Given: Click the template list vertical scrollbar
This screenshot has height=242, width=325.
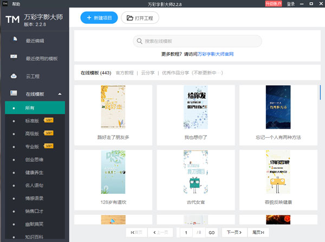Looking at the screenshot, I should pos(320,92).
